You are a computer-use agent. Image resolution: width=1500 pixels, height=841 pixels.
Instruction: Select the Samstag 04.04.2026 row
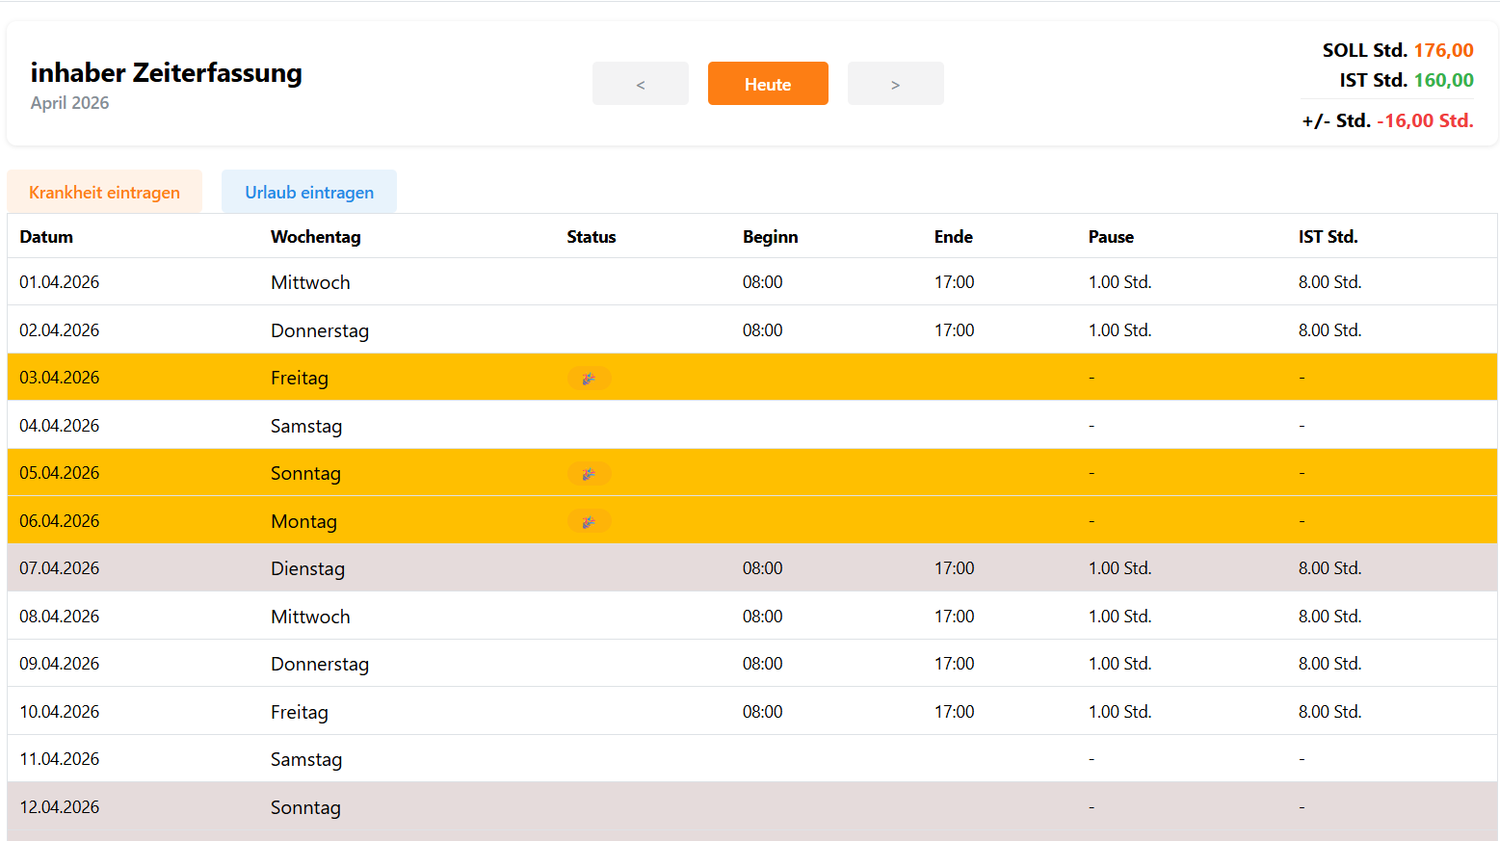pos(306,426)
